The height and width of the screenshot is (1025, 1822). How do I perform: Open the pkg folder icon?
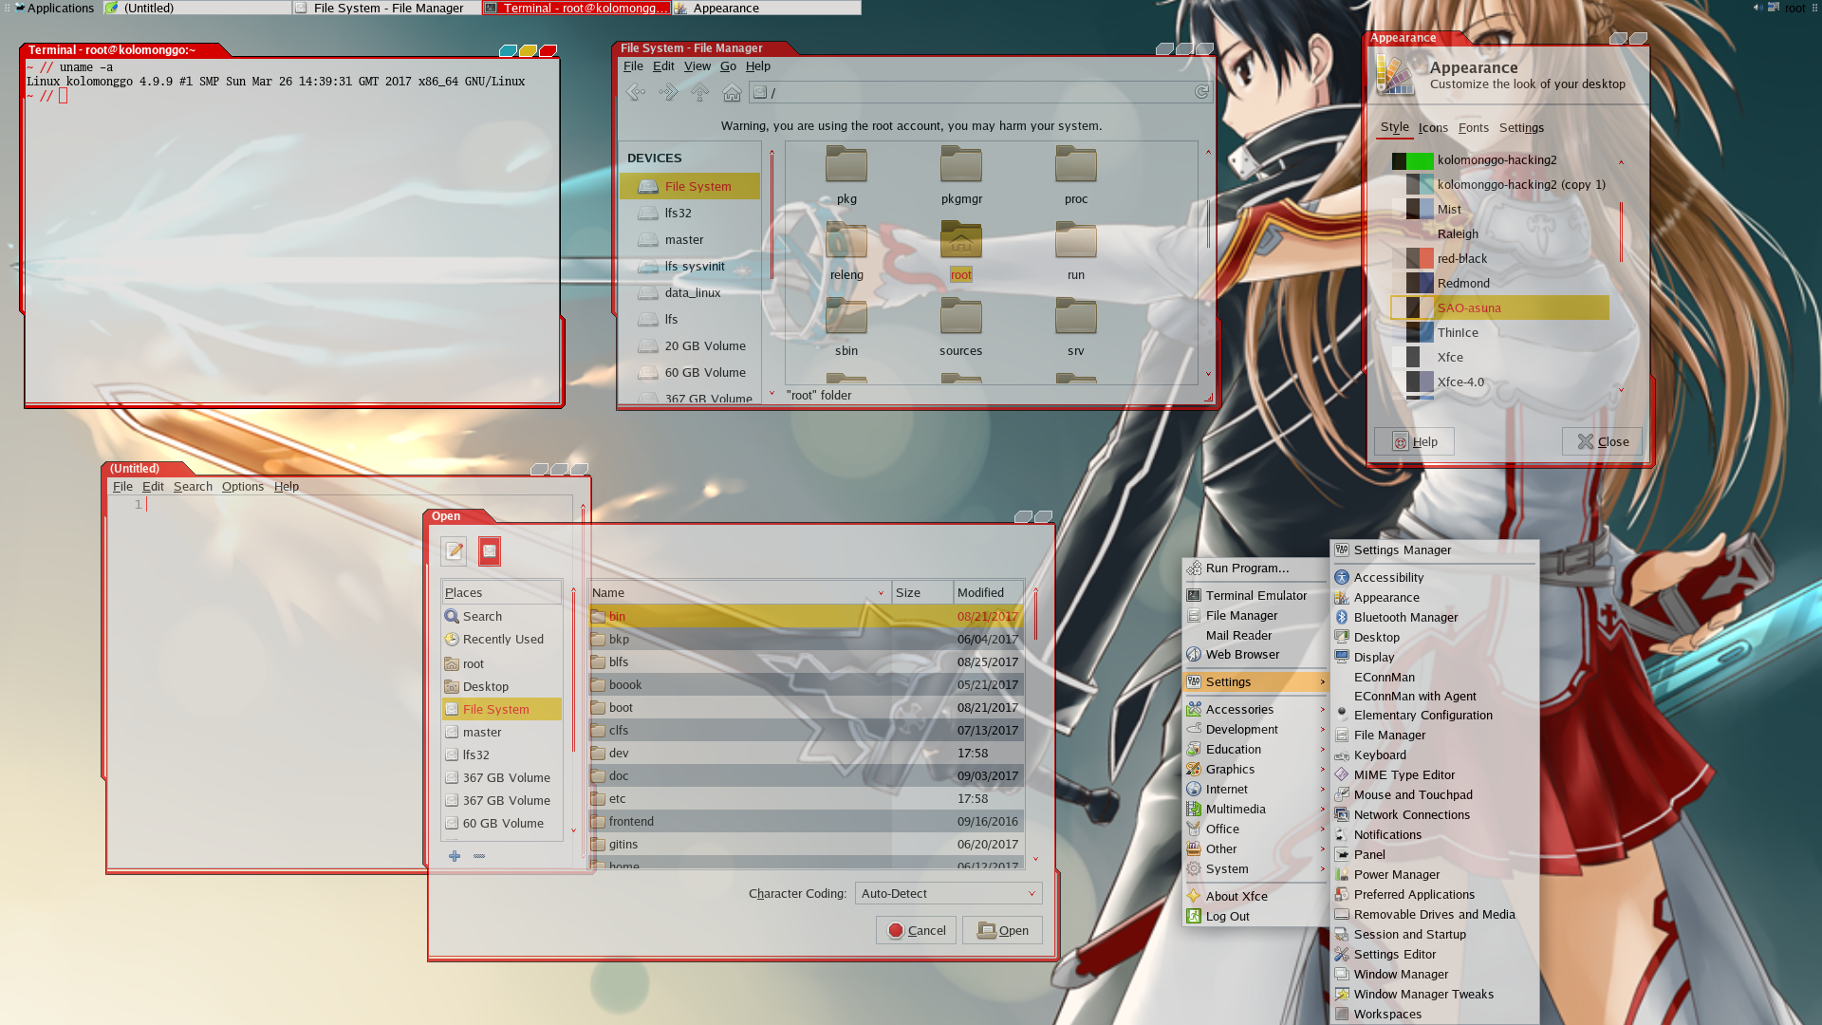(x=846, y=165)
